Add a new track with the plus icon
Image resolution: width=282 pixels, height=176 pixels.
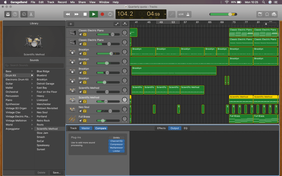coord(70,24)
